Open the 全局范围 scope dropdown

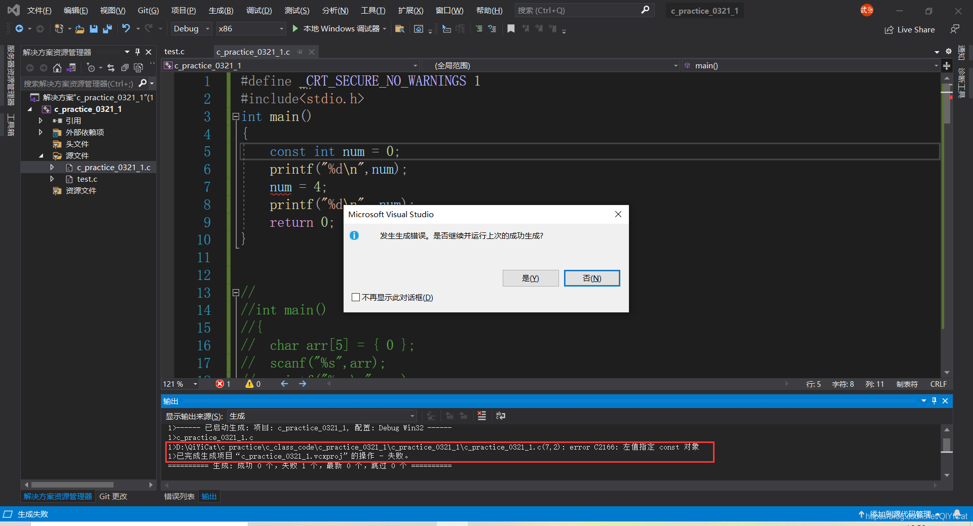550,66
